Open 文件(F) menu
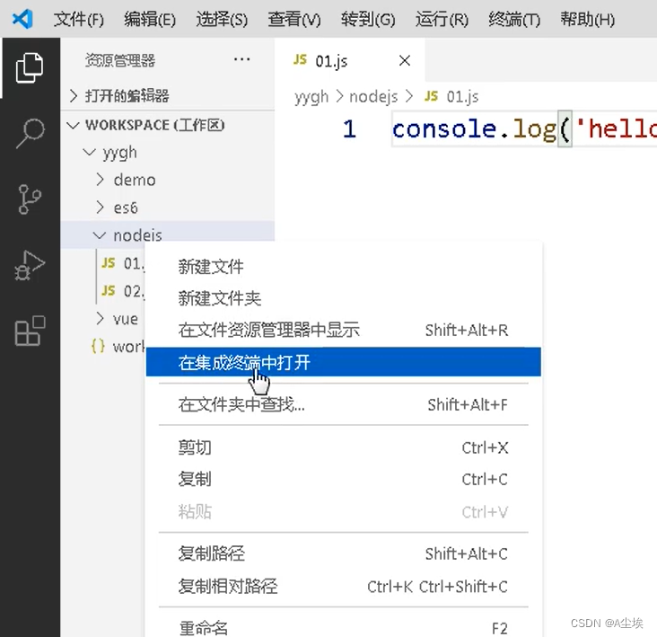Viewport: 657px width, 637px height. 78,19
